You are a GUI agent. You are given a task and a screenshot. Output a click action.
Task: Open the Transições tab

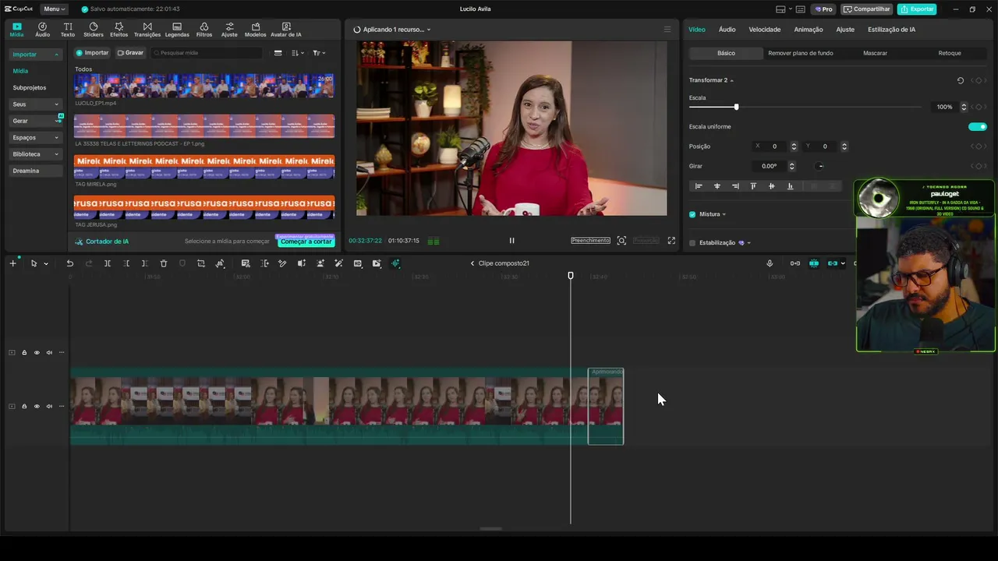[147, 30]
